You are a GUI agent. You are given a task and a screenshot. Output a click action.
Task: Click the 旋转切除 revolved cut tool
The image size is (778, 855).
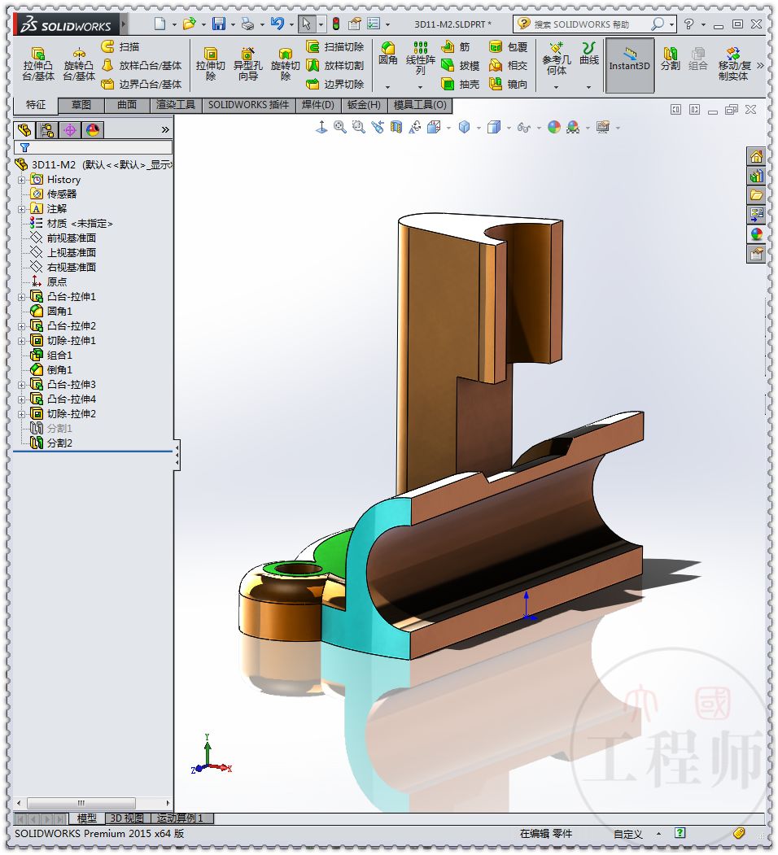click(286, 64)
